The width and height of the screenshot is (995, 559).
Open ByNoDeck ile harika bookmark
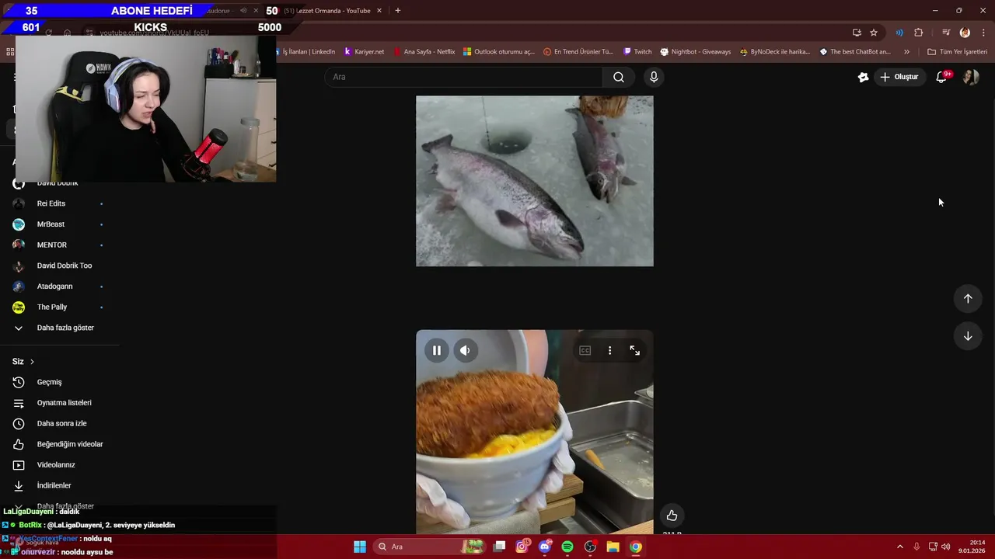pyautogui.click(x=775, y=52)
